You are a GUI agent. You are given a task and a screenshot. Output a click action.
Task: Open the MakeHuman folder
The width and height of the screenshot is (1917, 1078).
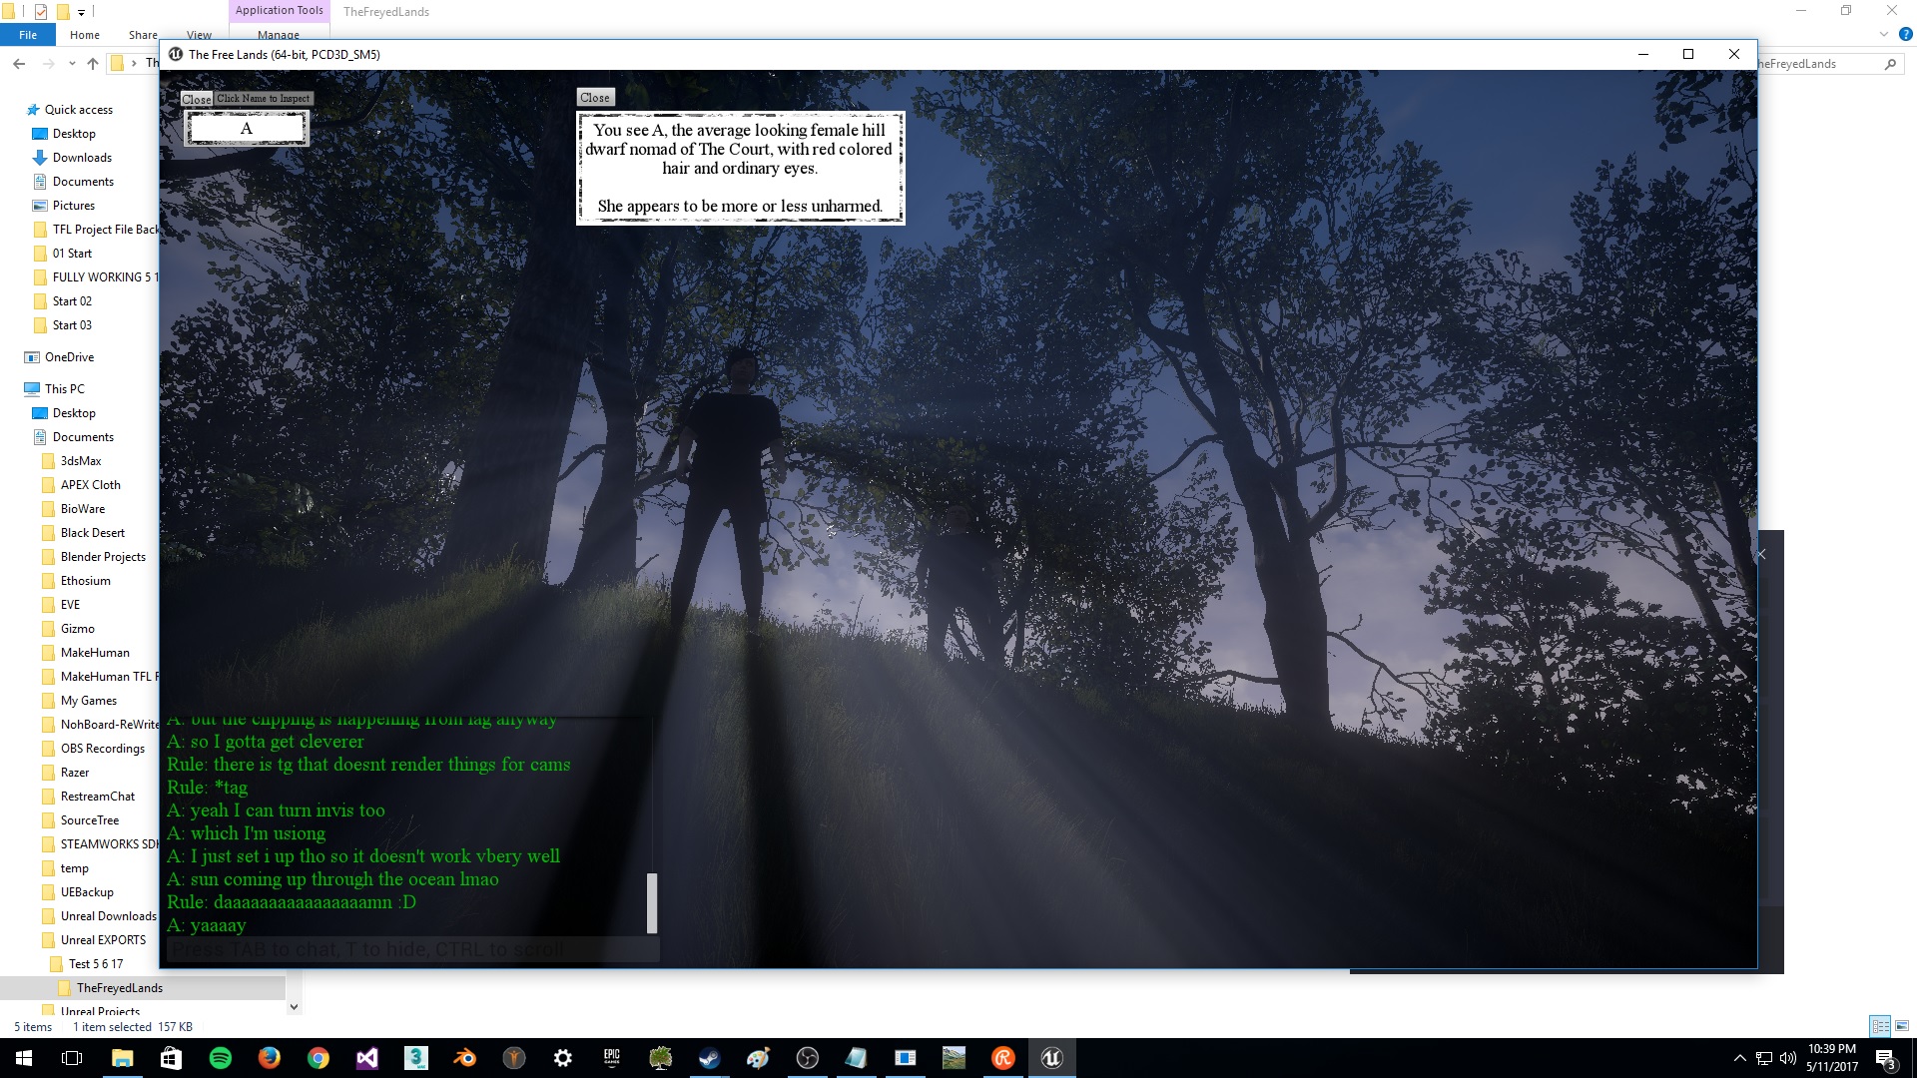[x=95, y=653]
